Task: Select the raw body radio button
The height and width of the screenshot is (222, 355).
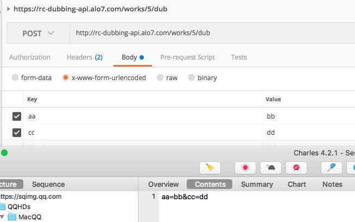Action: coord(160,77)
